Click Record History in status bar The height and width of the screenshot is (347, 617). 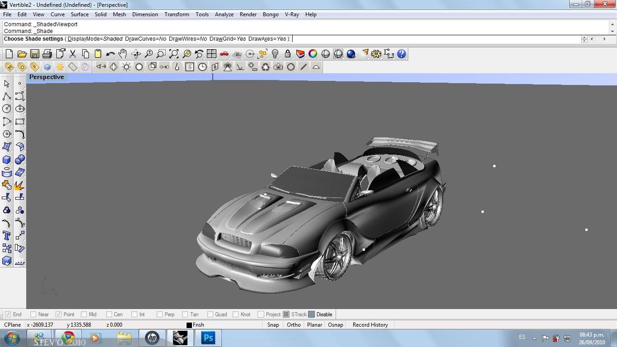click(x=370, y=325)
